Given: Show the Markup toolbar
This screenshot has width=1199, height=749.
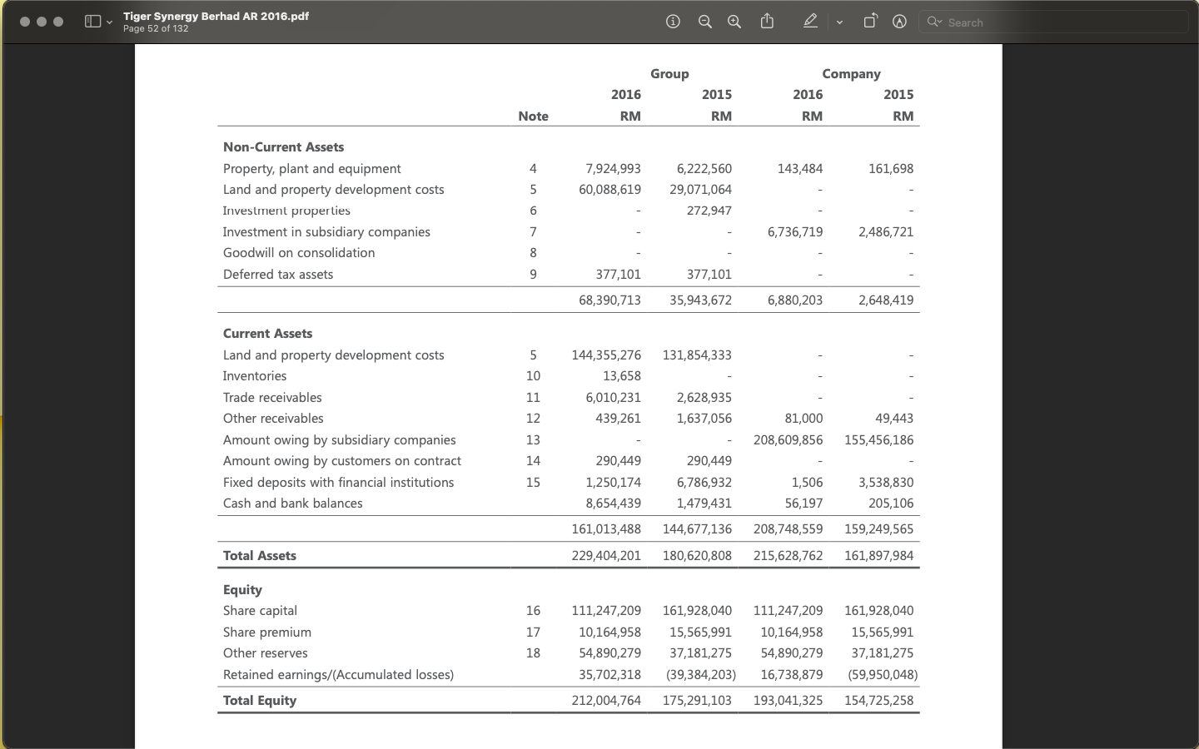Looking at the screenshot, I should point(899,22).
